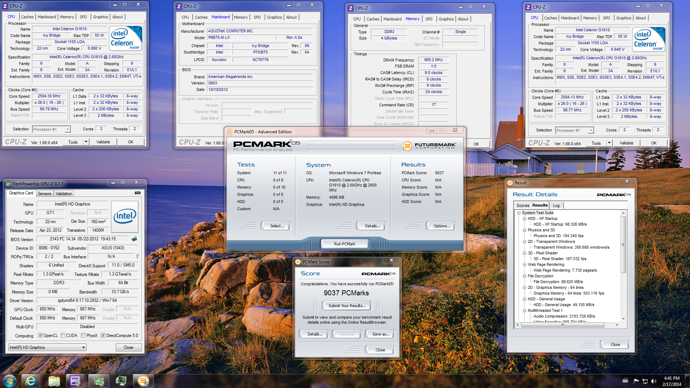Image resolution: width=690 pixels, height=388 pixels.
Task: Click the keyboard icon in system tray
Action: (x=625, y=381)
